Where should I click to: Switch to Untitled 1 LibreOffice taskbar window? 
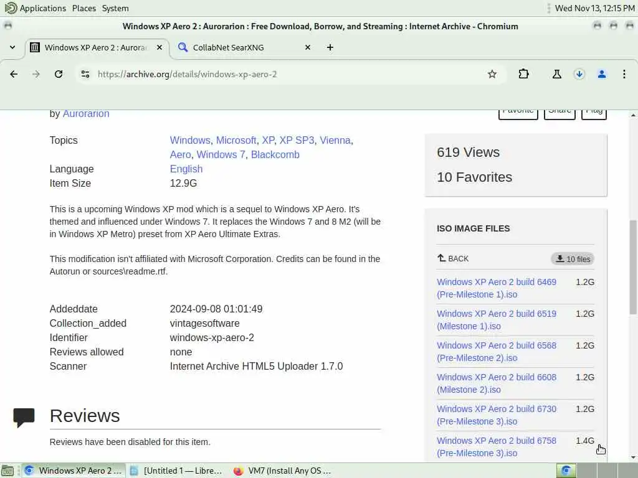pos(177,471)
